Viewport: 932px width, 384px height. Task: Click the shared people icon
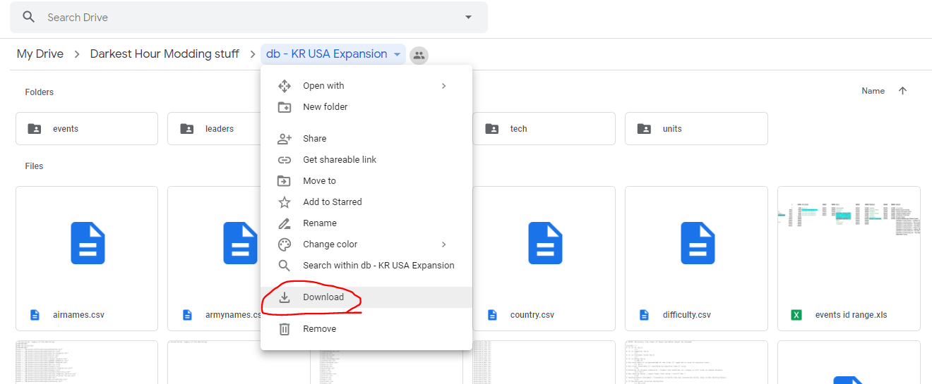419,55
